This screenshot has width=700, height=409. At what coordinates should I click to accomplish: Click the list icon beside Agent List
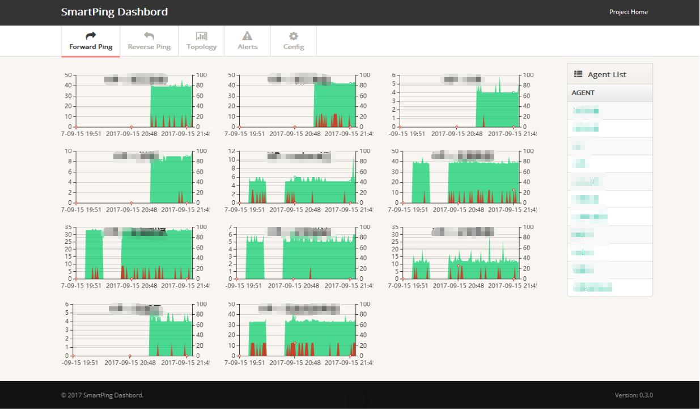pos(578,74)
